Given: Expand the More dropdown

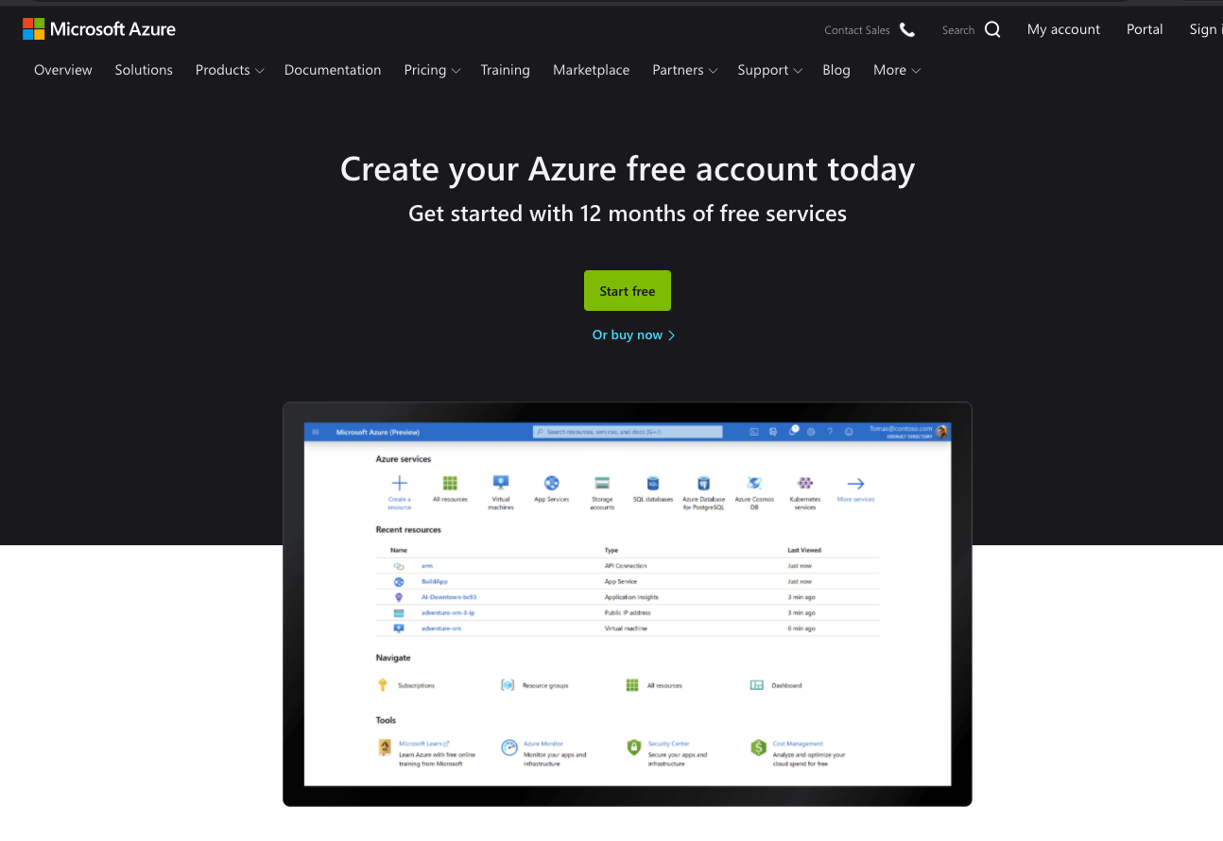Looking at the screenshot, I should click(x=897, y=70).
